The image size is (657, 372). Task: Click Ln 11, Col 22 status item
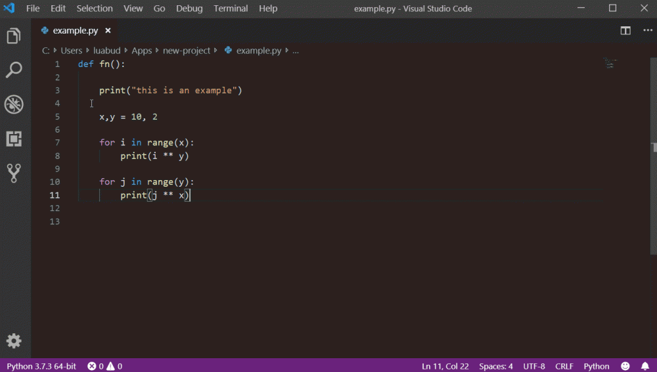[445, 366]
